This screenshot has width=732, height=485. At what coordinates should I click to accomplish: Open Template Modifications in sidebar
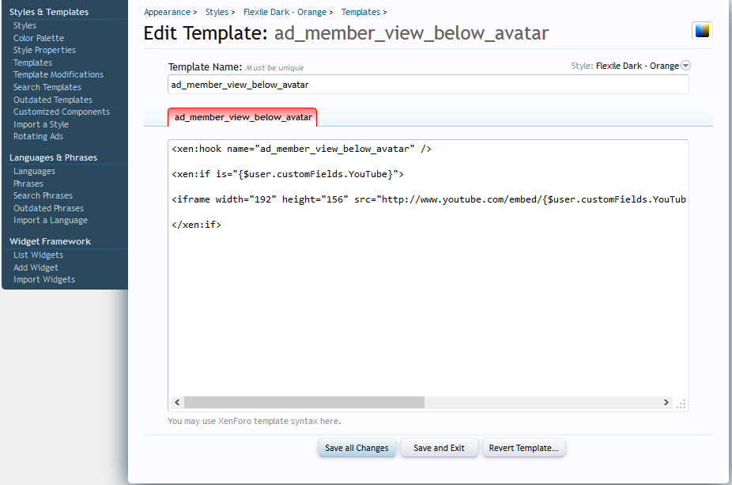[58, 74]
